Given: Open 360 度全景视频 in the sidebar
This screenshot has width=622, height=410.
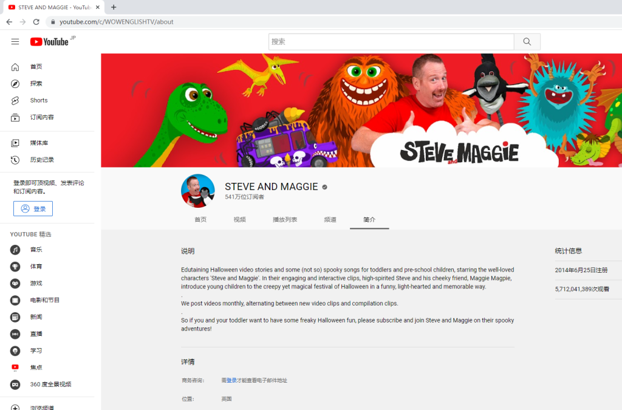Looking at the screenshot, I should click(50, 384).
